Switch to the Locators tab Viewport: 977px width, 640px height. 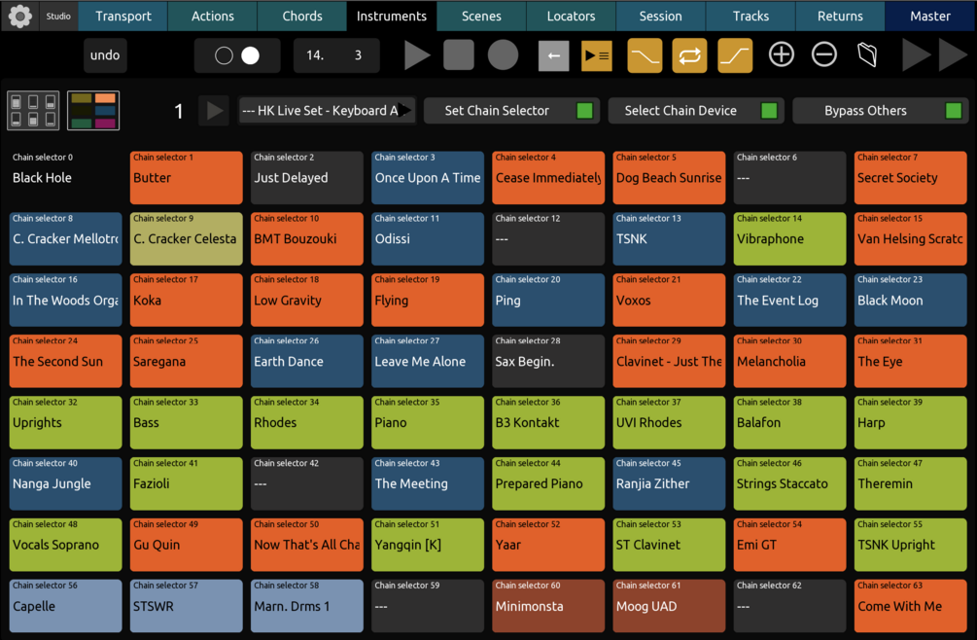click(572, 16)
